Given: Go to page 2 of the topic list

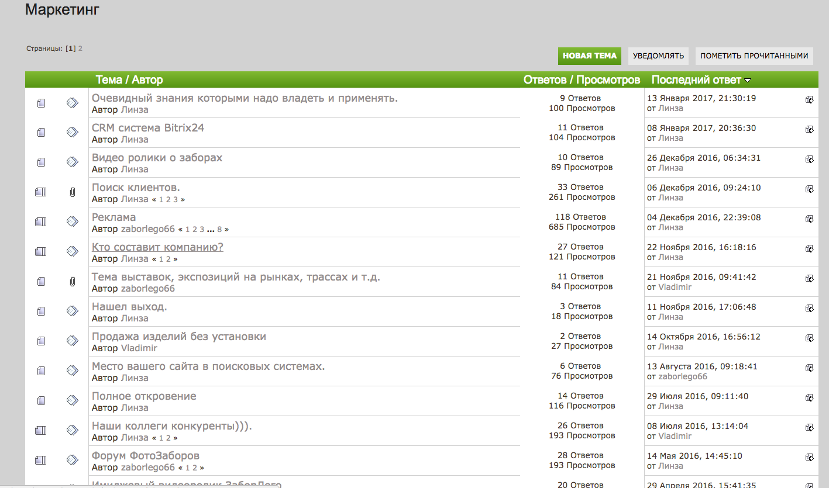Looking at the screenshot, I should 80,49.
